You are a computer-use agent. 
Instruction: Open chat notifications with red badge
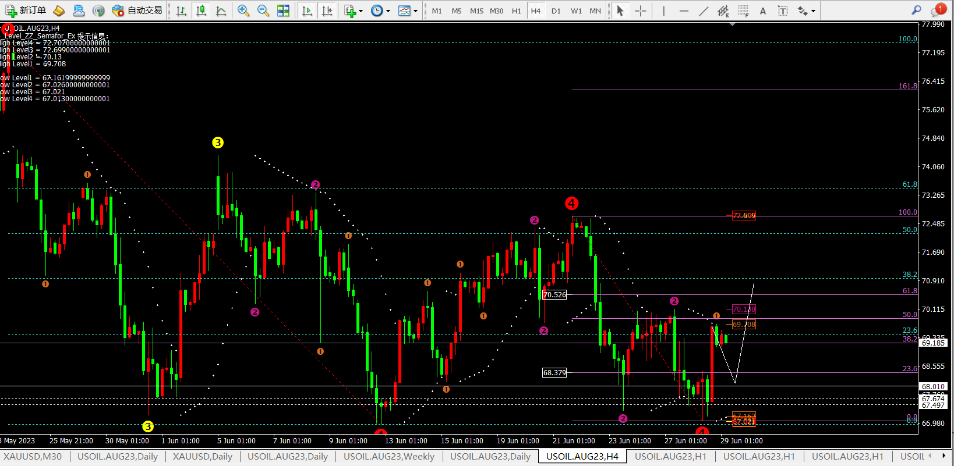pos(938,10)
